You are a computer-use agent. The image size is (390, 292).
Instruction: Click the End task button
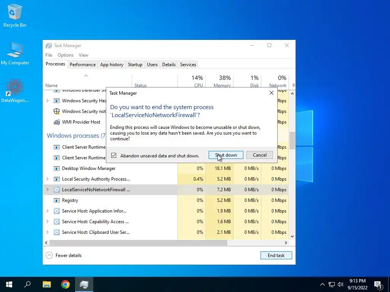tap(276, 255)
